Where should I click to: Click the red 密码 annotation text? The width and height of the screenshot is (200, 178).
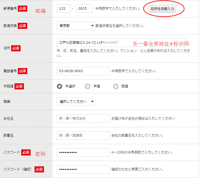(x=40, y=154)
